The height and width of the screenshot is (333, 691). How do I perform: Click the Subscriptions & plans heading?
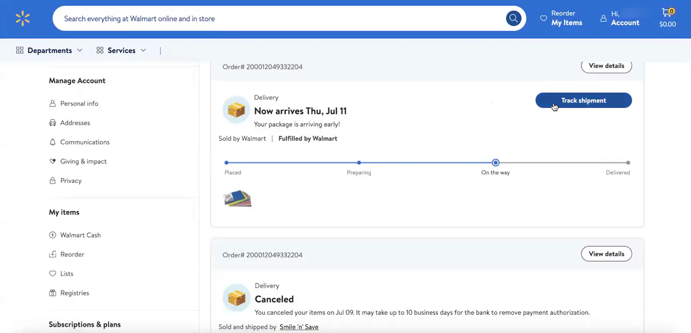click(x=84, y=324)
